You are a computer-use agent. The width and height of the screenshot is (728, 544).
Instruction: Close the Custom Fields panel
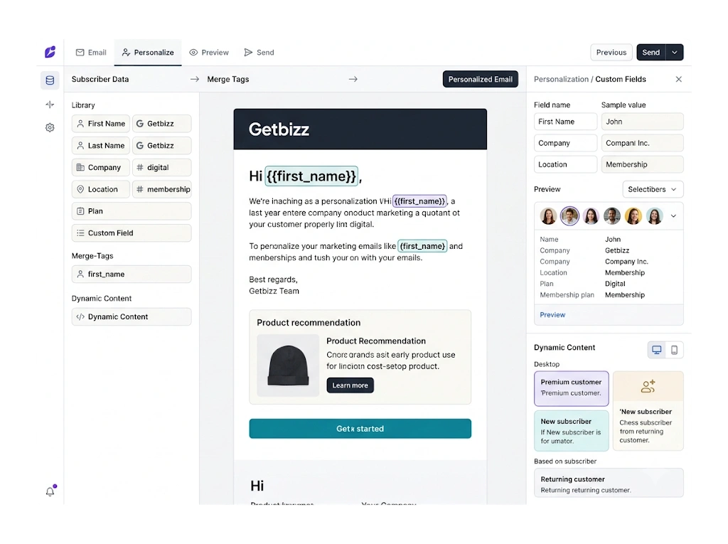(679, 79)
